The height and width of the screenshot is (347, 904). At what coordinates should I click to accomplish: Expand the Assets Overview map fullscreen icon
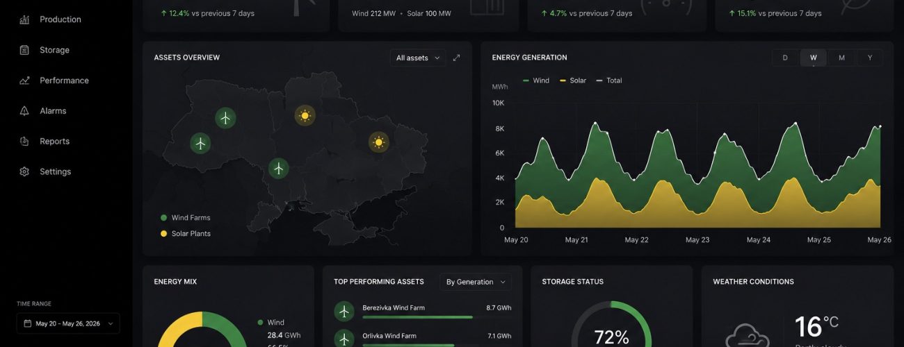(x=456, y=58)
